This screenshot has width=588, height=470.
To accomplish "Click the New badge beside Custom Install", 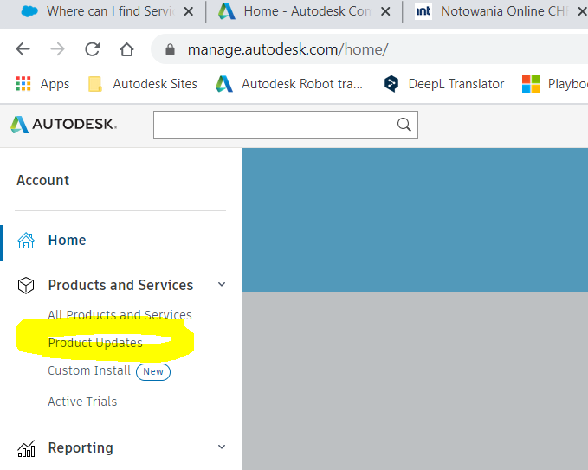I will tap(153, 371).
